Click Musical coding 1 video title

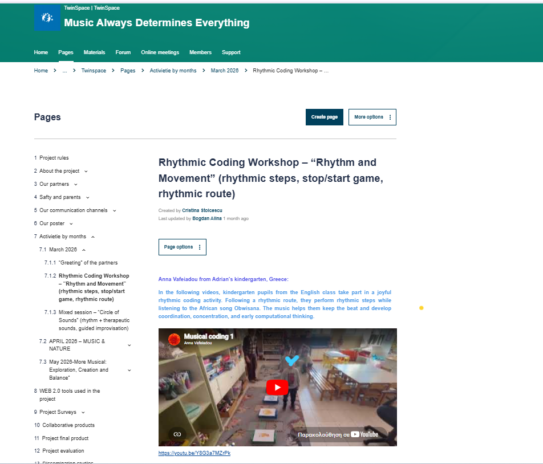point(209,336)
